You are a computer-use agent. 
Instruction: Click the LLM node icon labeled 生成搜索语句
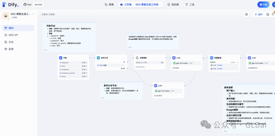point(249,58)
